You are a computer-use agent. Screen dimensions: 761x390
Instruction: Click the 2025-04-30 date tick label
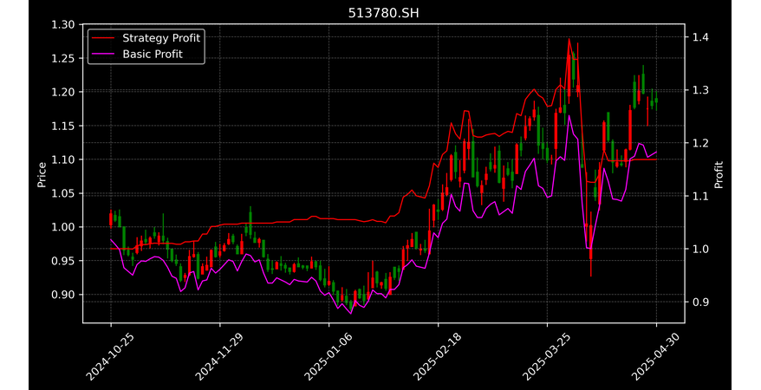[657, 355]
